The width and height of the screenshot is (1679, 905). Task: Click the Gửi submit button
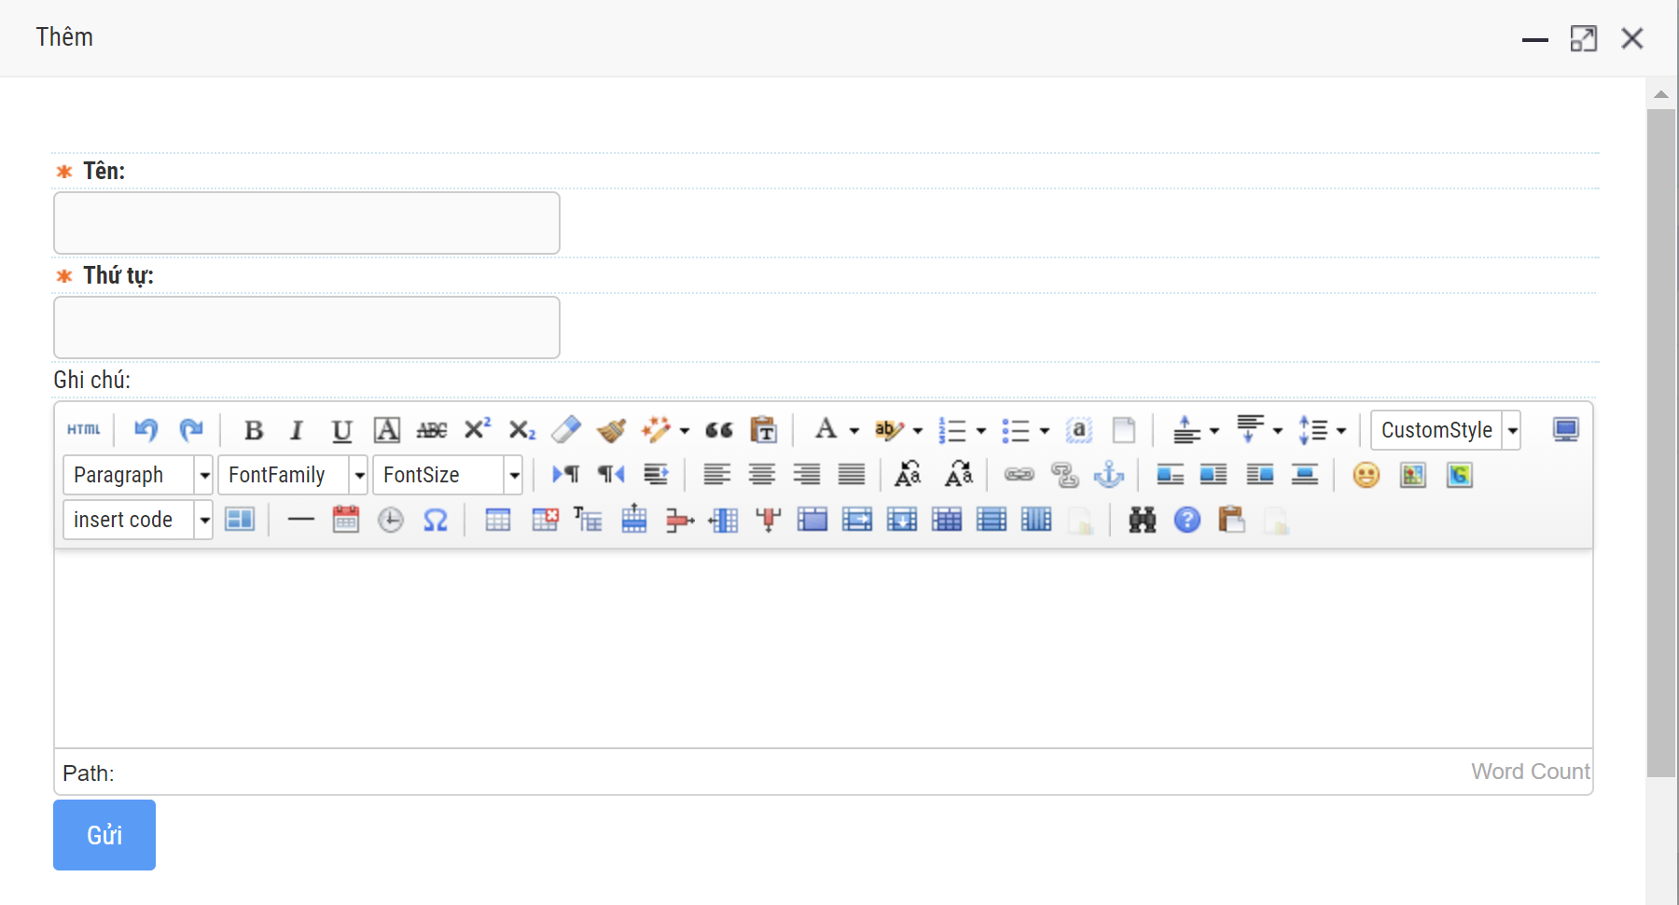coord(104,835)
